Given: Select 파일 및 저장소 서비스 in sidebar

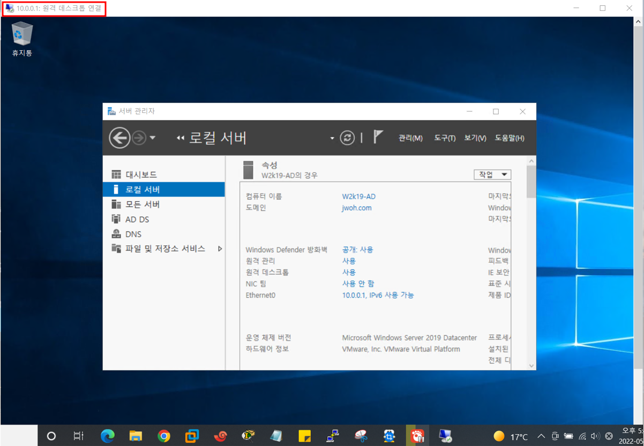Looking at the screenshot, I should coord(163,248).
